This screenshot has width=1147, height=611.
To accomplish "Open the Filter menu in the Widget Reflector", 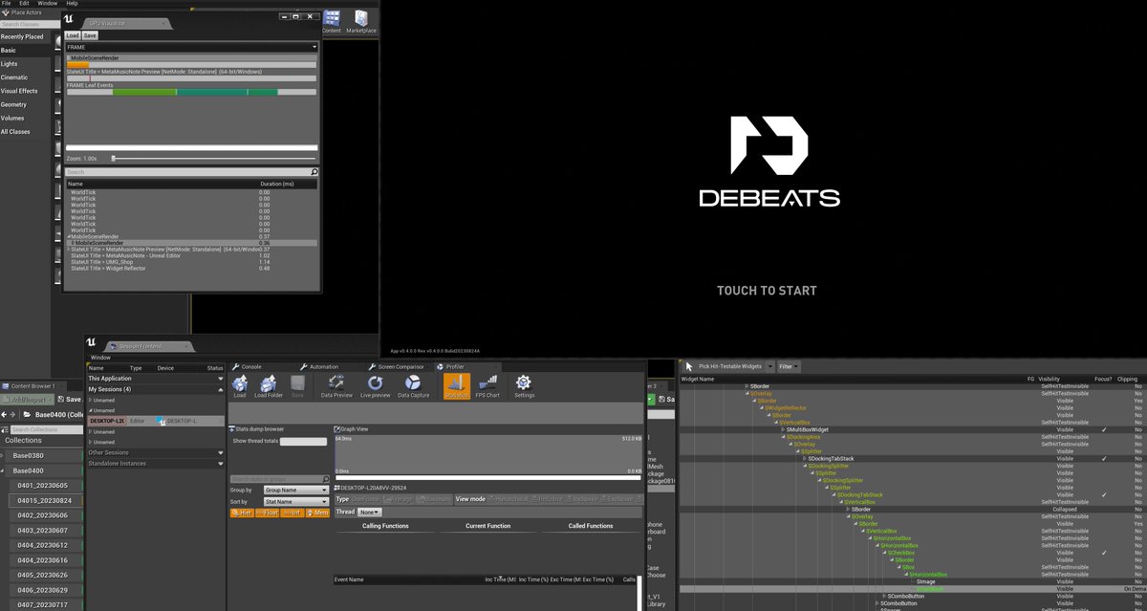I will click(790, 366).
